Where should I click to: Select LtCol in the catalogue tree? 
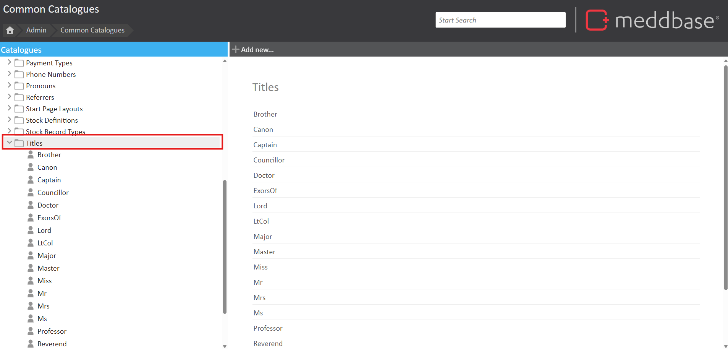45,243
